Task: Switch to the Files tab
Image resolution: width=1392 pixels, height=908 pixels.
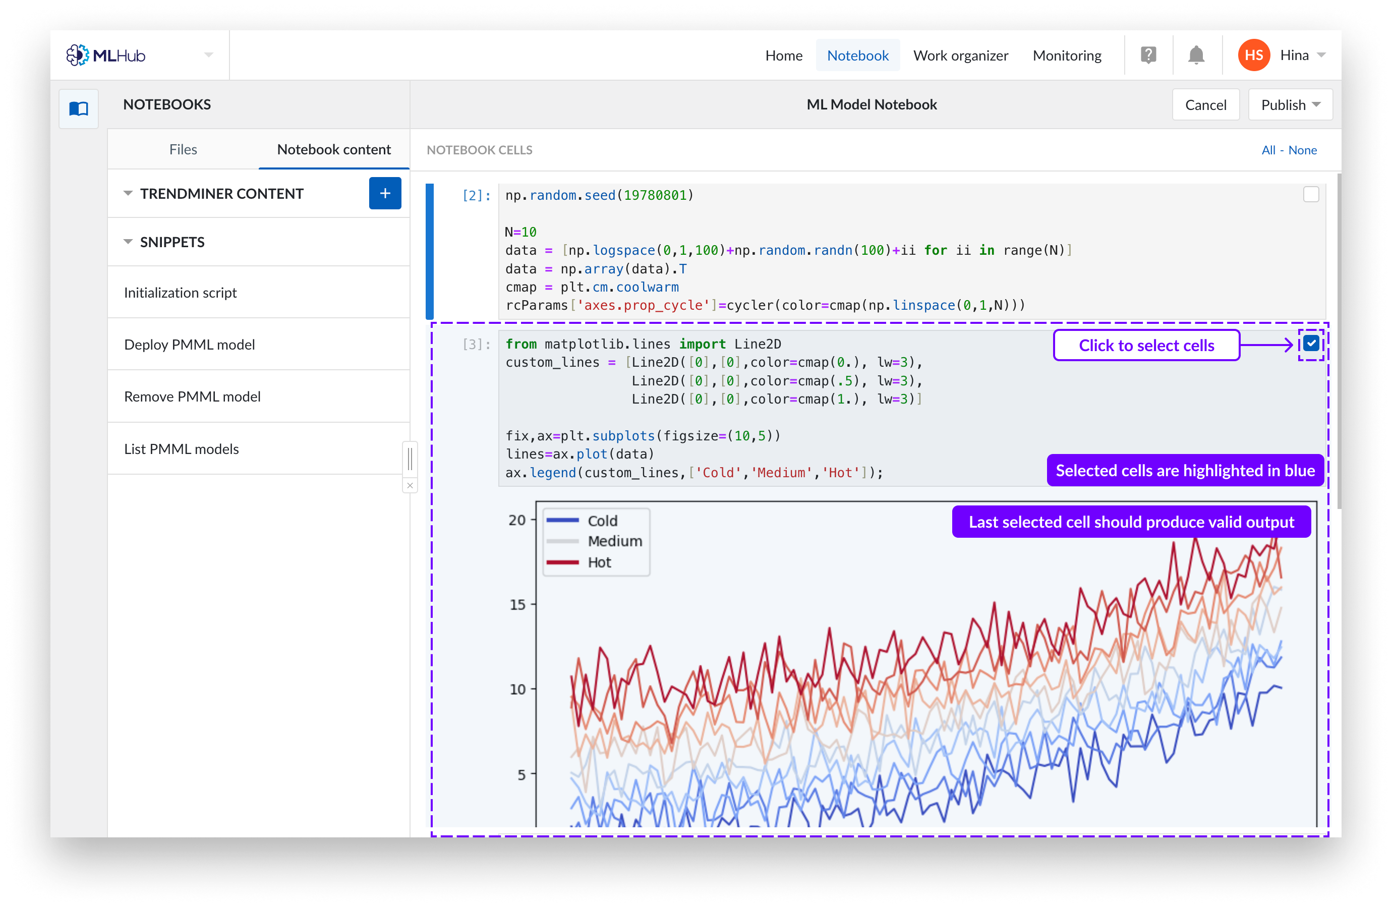Action: (183, 149)
